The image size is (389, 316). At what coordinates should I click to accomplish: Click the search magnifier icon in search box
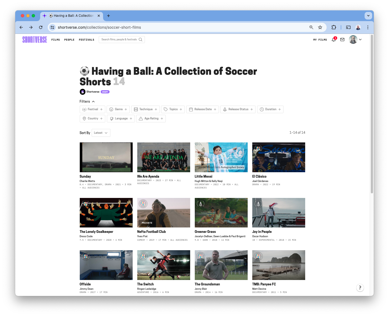141,40
